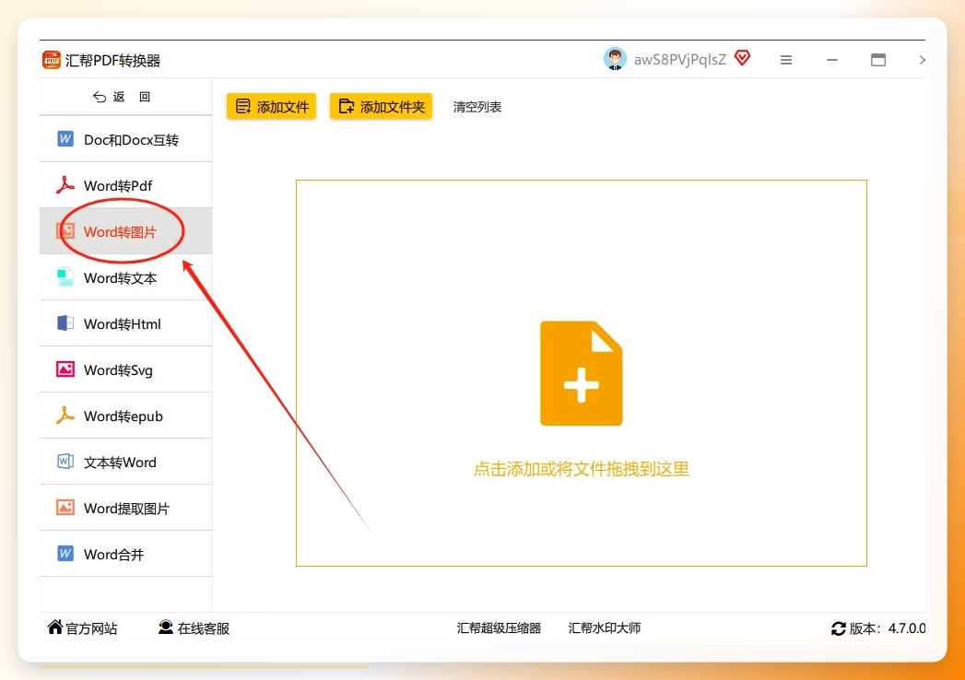
Task: Click the Doc和Docx互转 Word icon
Action: tap(65, 139)
